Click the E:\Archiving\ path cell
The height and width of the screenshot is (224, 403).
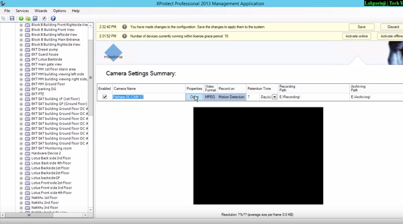tap(376, 97)
